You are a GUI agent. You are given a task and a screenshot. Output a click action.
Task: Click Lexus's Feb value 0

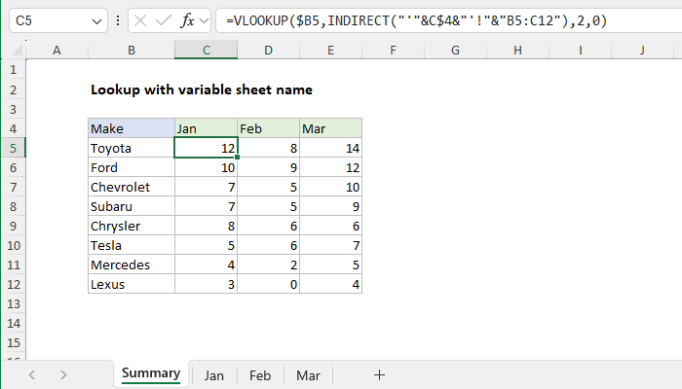(268, 284)
